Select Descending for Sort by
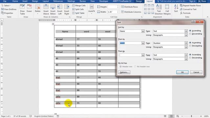 (196, 34)
